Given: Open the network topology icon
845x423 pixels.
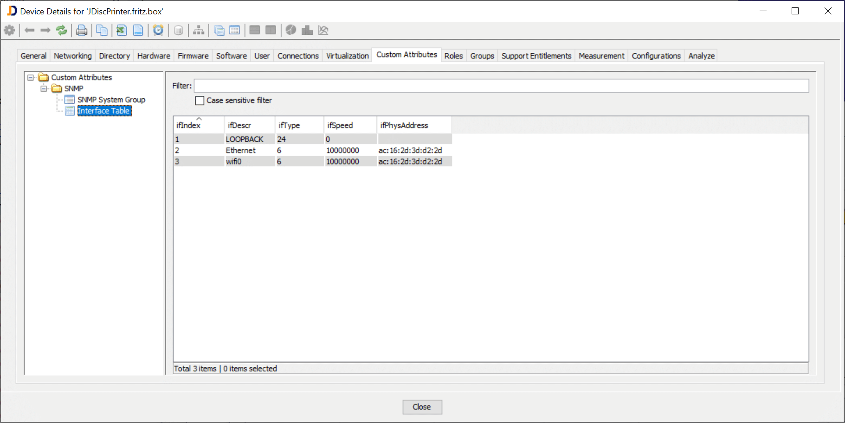Looking at the screenshot, I should 199,30.
